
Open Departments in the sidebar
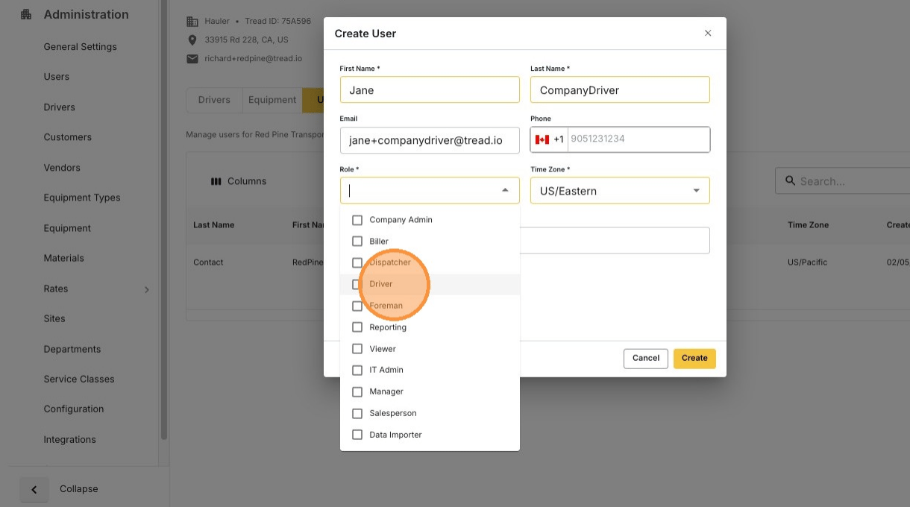pyautogui.click(x=72, y=349)
